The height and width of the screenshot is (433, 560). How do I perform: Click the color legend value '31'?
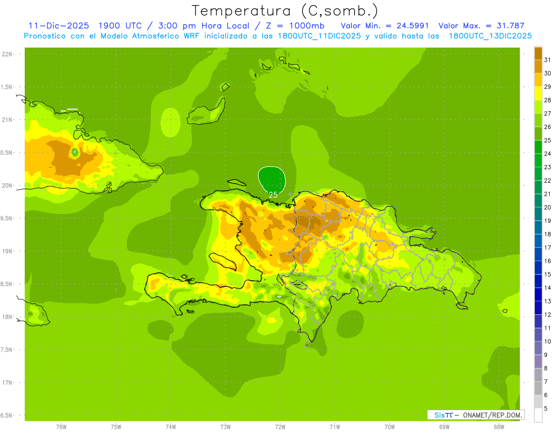tap(548, 60)
